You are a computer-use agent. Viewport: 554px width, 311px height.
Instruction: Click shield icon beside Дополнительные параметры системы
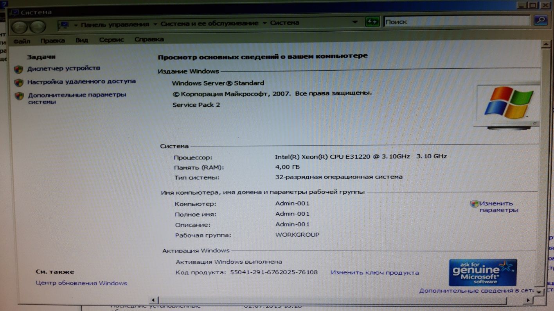(x=19, y=96)
